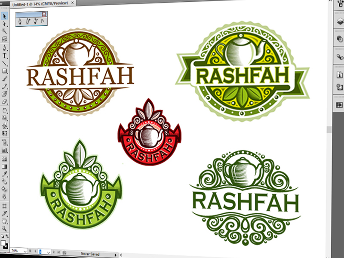Select the Free Transform tool
Screen dimensions: 344x258
coord(4,133)
